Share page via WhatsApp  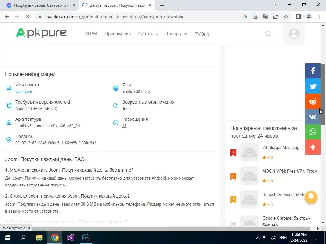pyautogui.click(x=313, y=132)
